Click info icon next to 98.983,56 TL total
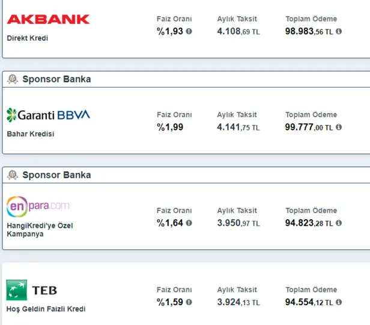Viewport: 370px width, 325px height. click(x=339, y=31)
